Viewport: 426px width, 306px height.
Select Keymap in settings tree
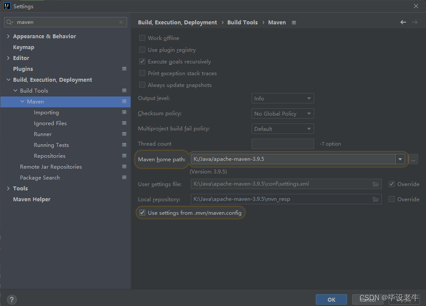(23, 47)
